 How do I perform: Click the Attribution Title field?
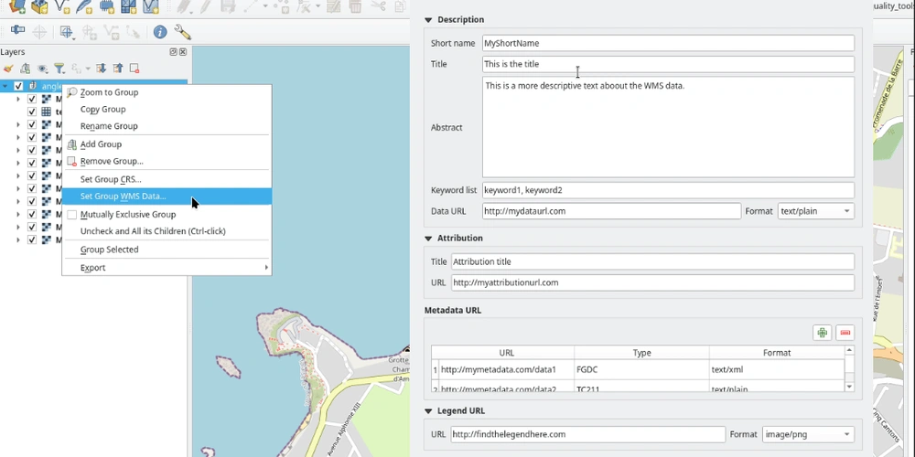652,261
